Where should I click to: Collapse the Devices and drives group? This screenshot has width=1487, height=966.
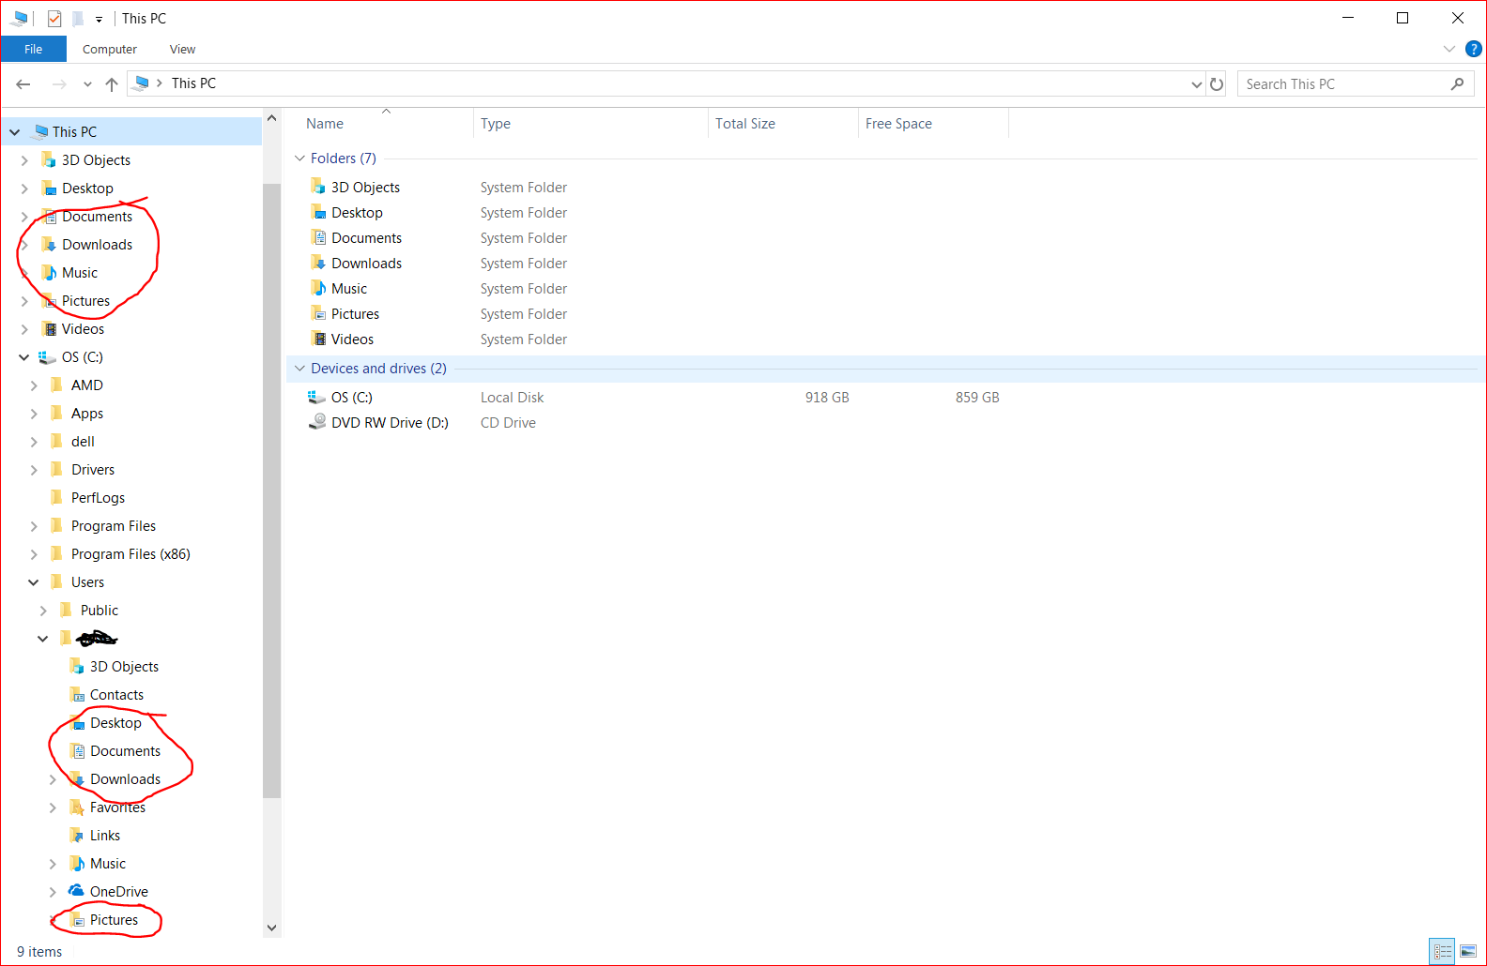click(x=300, y=369)
